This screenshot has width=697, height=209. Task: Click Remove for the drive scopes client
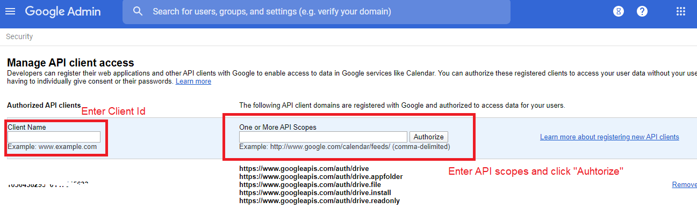pos(685,184)
